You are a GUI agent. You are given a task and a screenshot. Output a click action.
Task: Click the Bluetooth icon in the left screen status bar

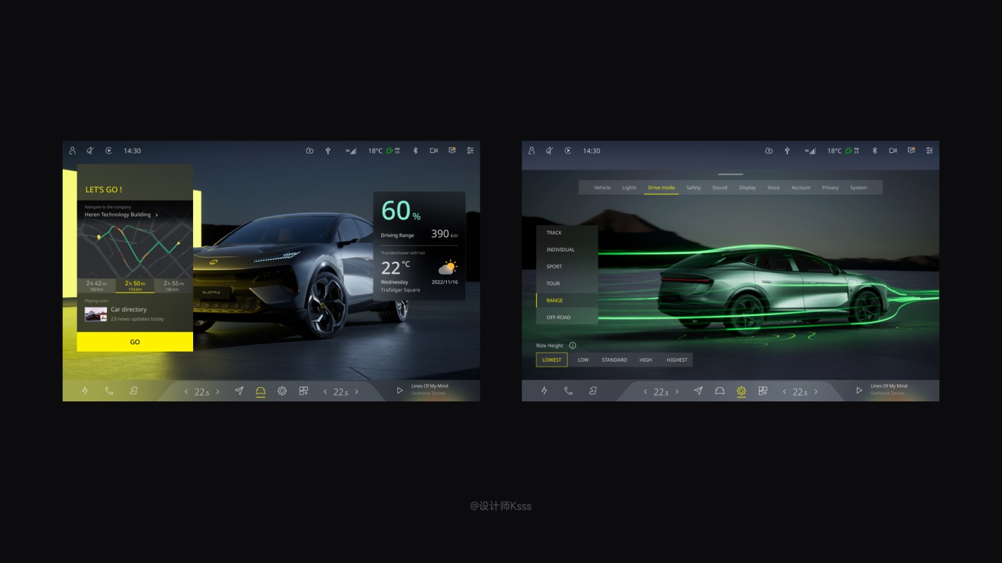coord(415,151)
